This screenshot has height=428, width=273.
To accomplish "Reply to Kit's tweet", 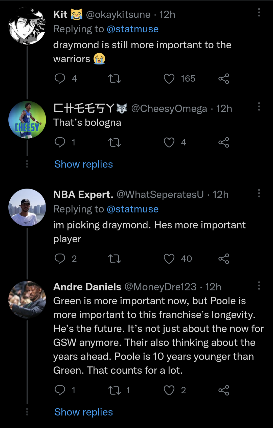I will point(60,79).
